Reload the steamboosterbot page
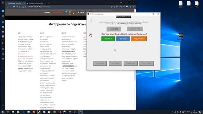Viewport: 203px width, 114px height. pyautogui.click(x=14, y=7)
